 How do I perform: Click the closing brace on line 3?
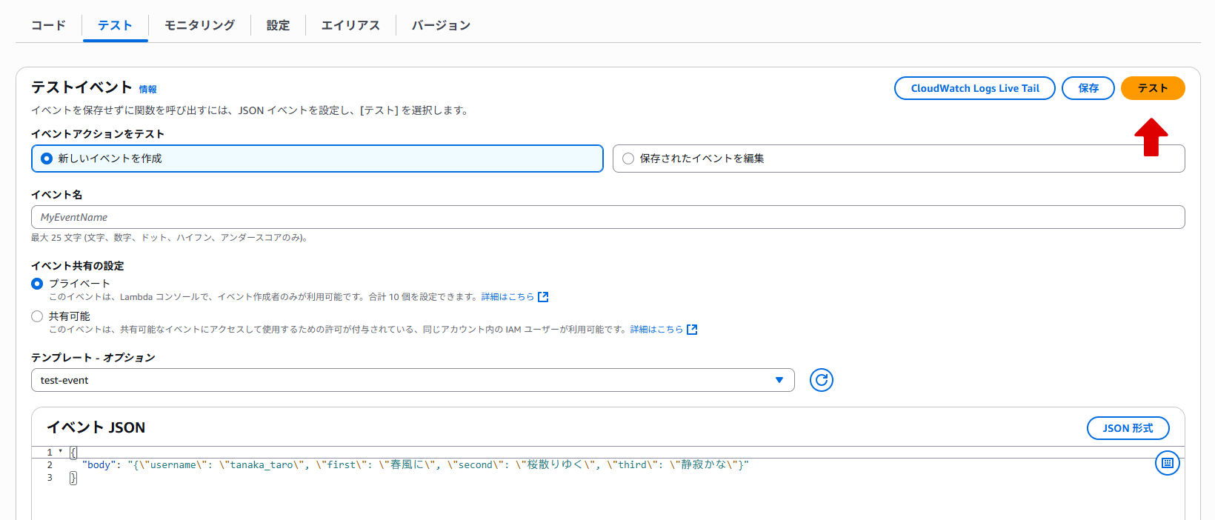click(73, 478)
